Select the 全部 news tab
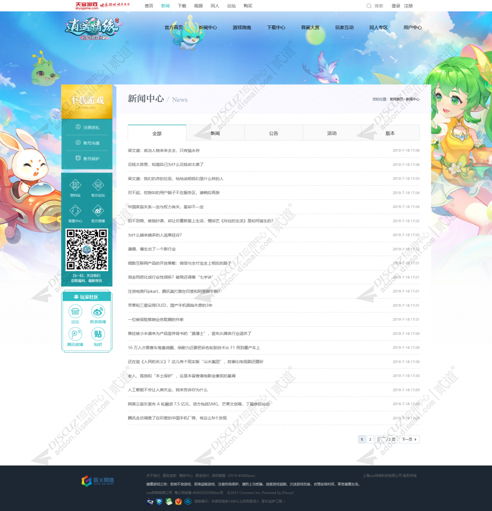Image resolution: width=492 pixels, height=511 pixels. coord(157,133)
